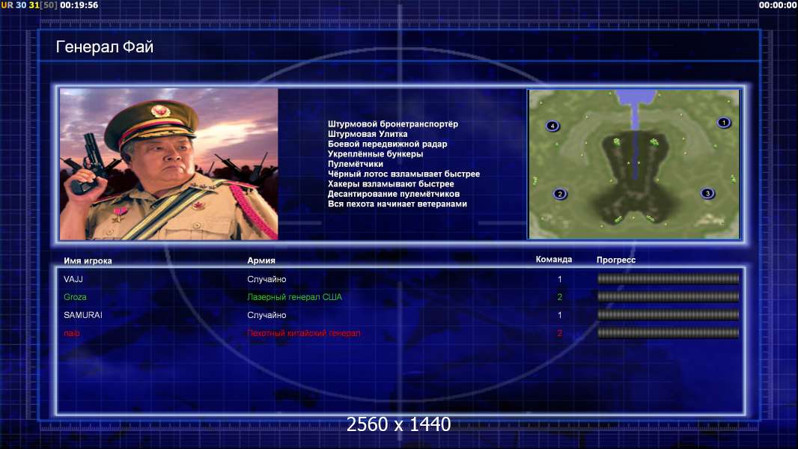Click player name SAMURAI
Screen dimensions: 798x449
pos(83,315)
